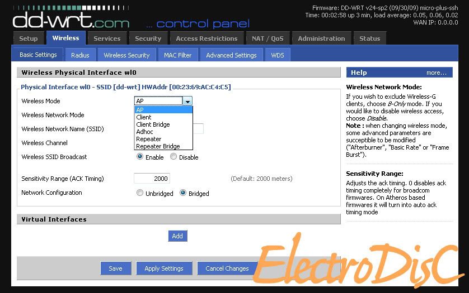Viewport: 469px width, 293px height.
Task: Click the Cancel Changes button
Action: coord(227,268)
